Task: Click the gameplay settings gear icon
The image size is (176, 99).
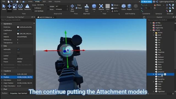Action: 155,8
